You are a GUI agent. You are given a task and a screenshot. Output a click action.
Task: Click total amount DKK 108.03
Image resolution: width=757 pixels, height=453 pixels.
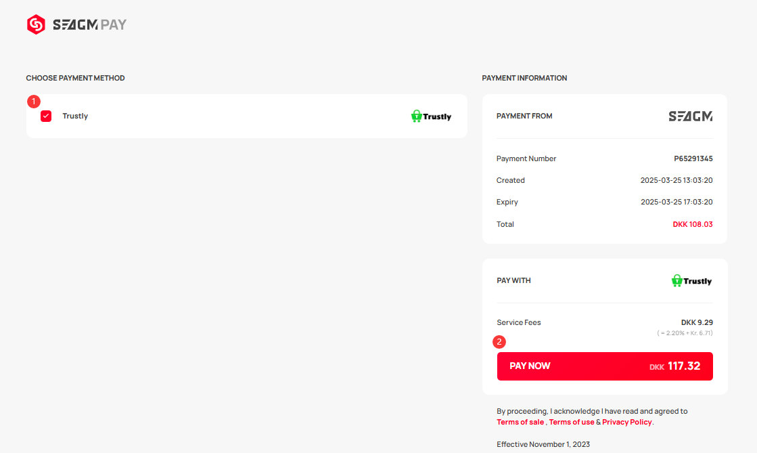(693, 224)
